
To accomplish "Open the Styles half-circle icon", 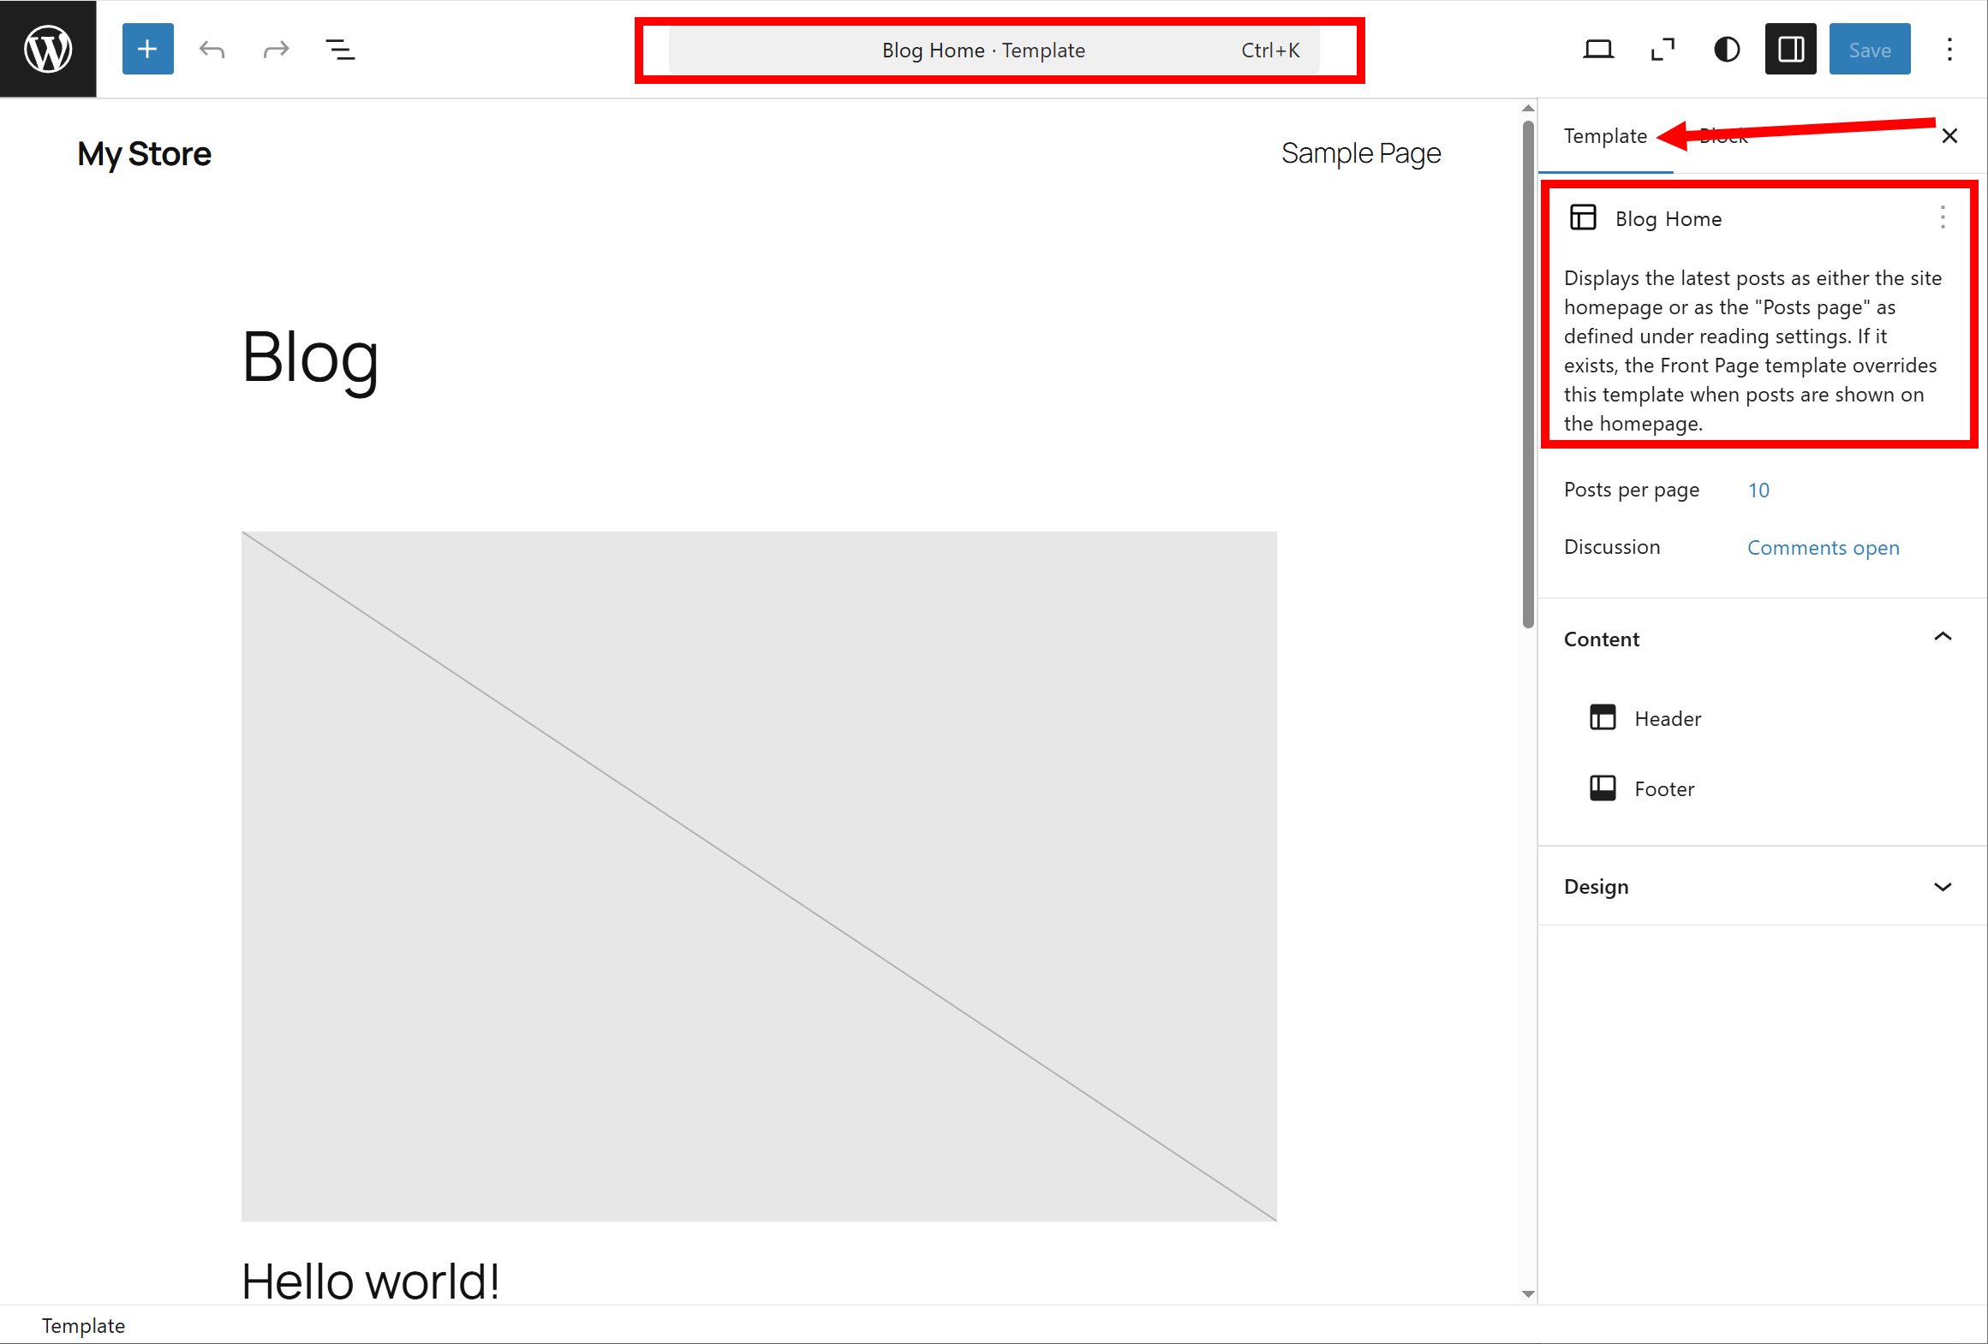I will pos(1726,50).
